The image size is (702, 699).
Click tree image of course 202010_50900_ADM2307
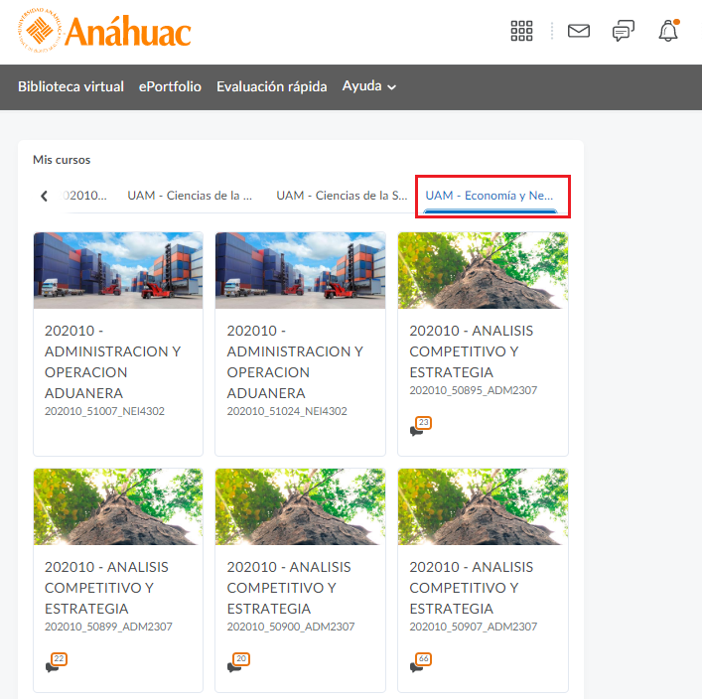pyautogui.click(x=300, y=506)
